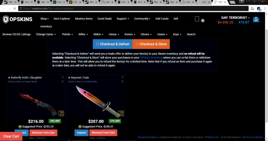Open the OPSkins inventory link
The image size is (268, 141).
coord(151,57)
